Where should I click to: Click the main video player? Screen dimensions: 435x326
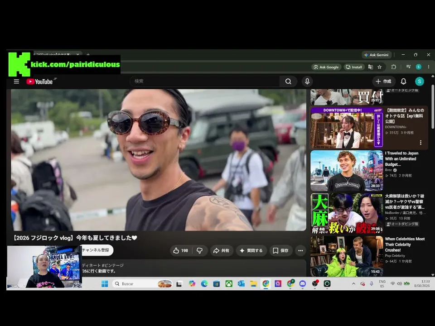[x=159, y=160]
